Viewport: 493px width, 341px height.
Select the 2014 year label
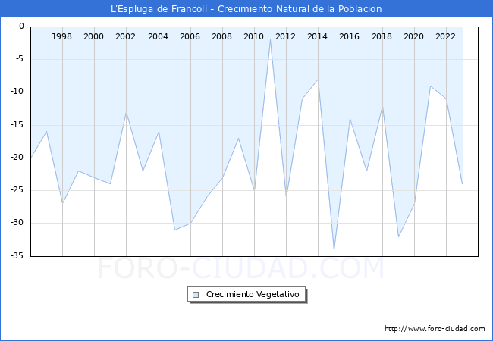click(317, 36)
